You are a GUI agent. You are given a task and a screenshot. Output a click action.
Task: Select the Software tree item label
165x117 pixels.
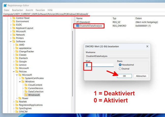pyautogui.click(x=21, y=41)
